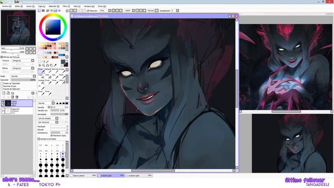This screenshot has height=188, width=334.
Task: Open the Capa menu
Action: (42, 6)
